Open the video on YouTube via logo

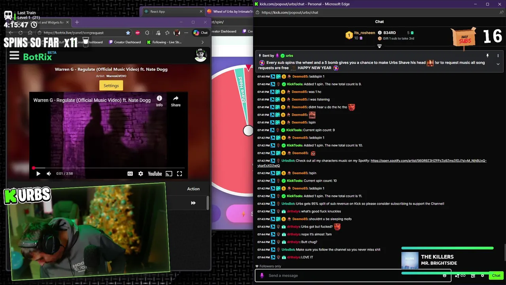point(155,173)
